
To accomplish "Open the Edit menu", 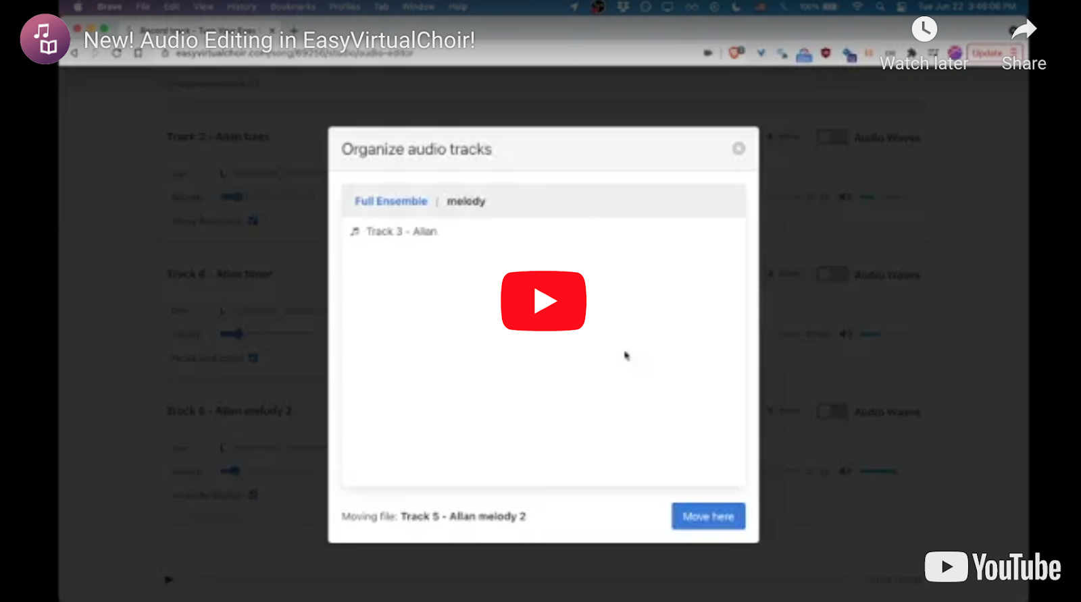I will click(x=172, y=7).
